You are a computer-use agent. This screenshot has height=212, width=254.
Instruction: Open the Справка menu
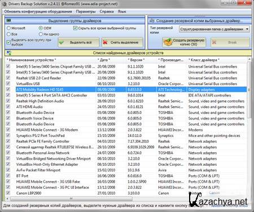pyautogui.click(x=107, y=11)
